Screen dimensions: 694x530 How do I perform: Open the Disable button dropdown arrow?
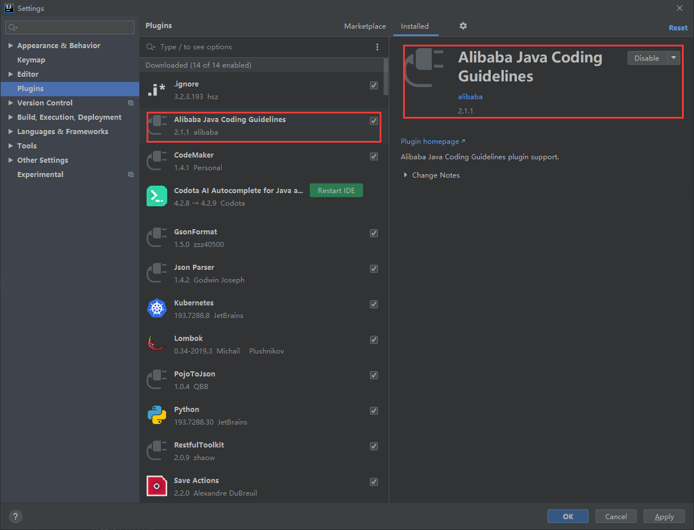coord(673,58)
